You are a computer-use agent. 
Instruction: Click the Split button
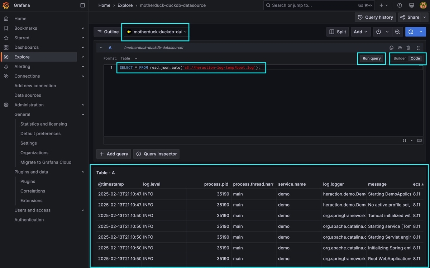338,32
